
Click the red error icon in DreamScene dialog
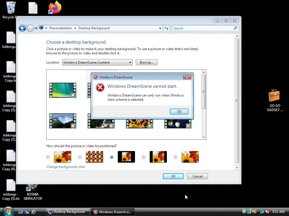[x=100, y=87]
